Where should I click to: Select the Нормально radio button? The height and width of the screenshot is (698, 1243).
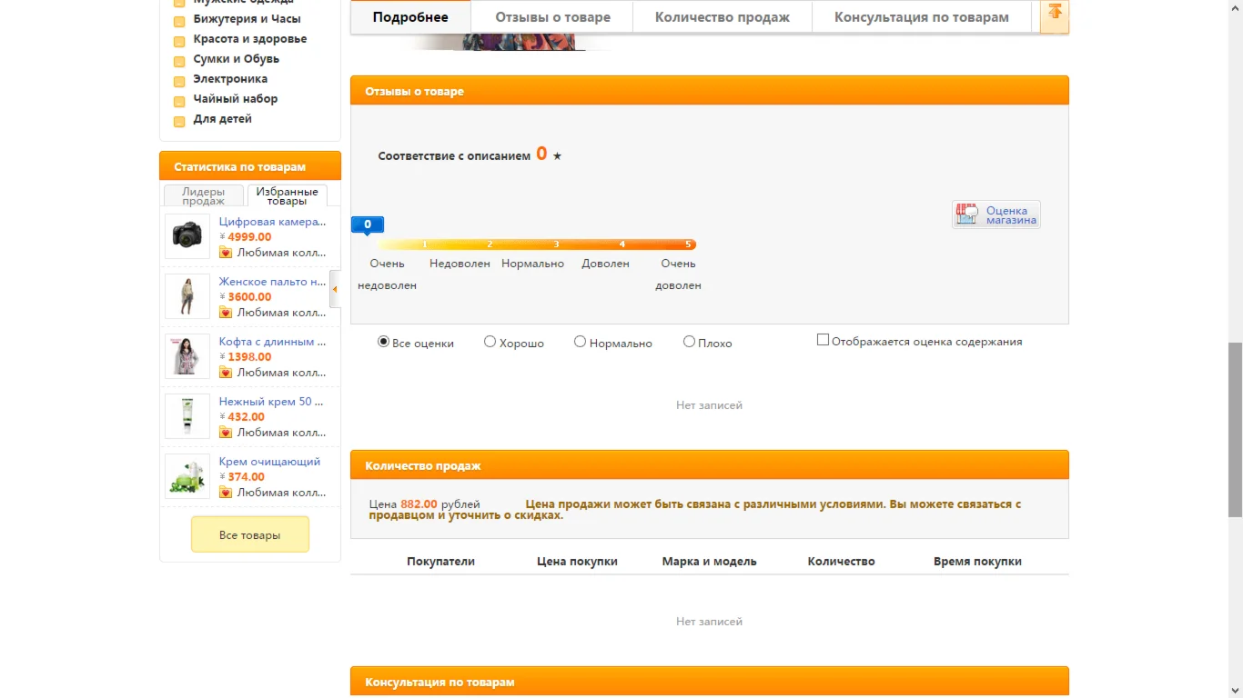580,342
